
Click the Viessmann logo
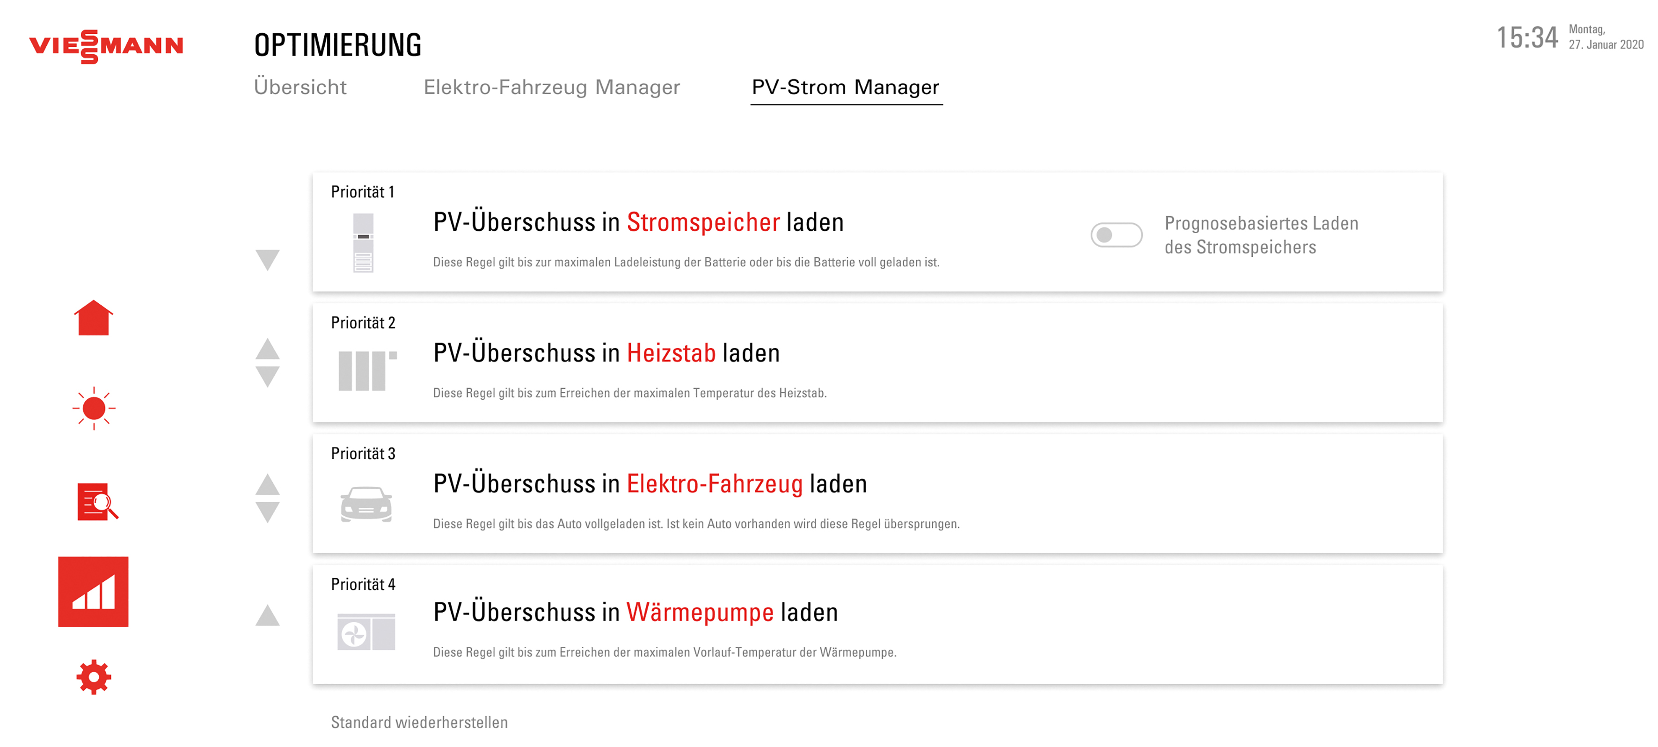pos(106,46)
